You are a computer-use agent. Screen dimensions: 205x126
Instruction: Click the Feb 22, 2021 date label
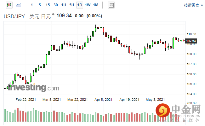click(26, 100)
